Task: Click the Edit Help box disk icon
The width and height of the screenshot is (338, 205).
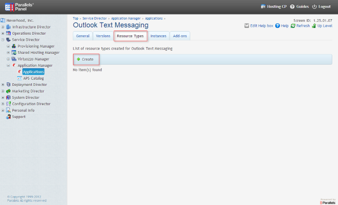Action: (x=247, y=26)
